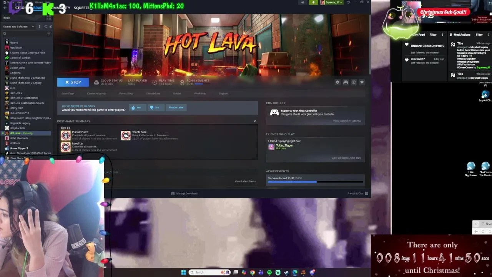
Task: Click the ready-to-play filter icon
Action: (50, 27)
